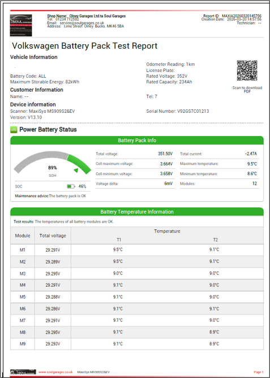The height and width of the screenshot is (378, 270).
Task: Click M6 total voltage 29.286V
Action: pos(53,308)
